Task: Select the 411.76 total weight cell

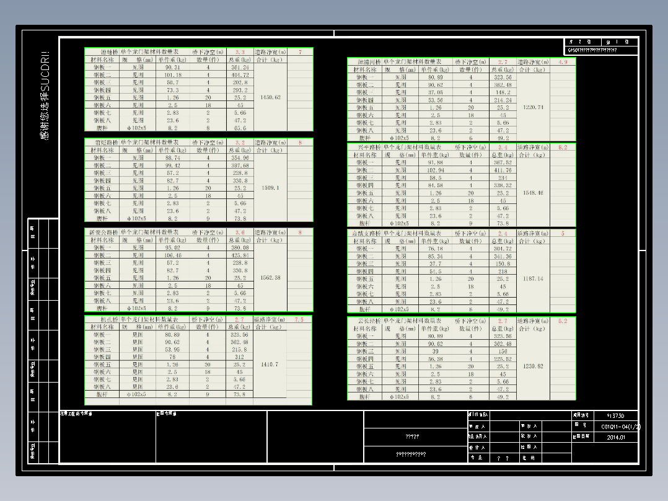Action: 503,170
